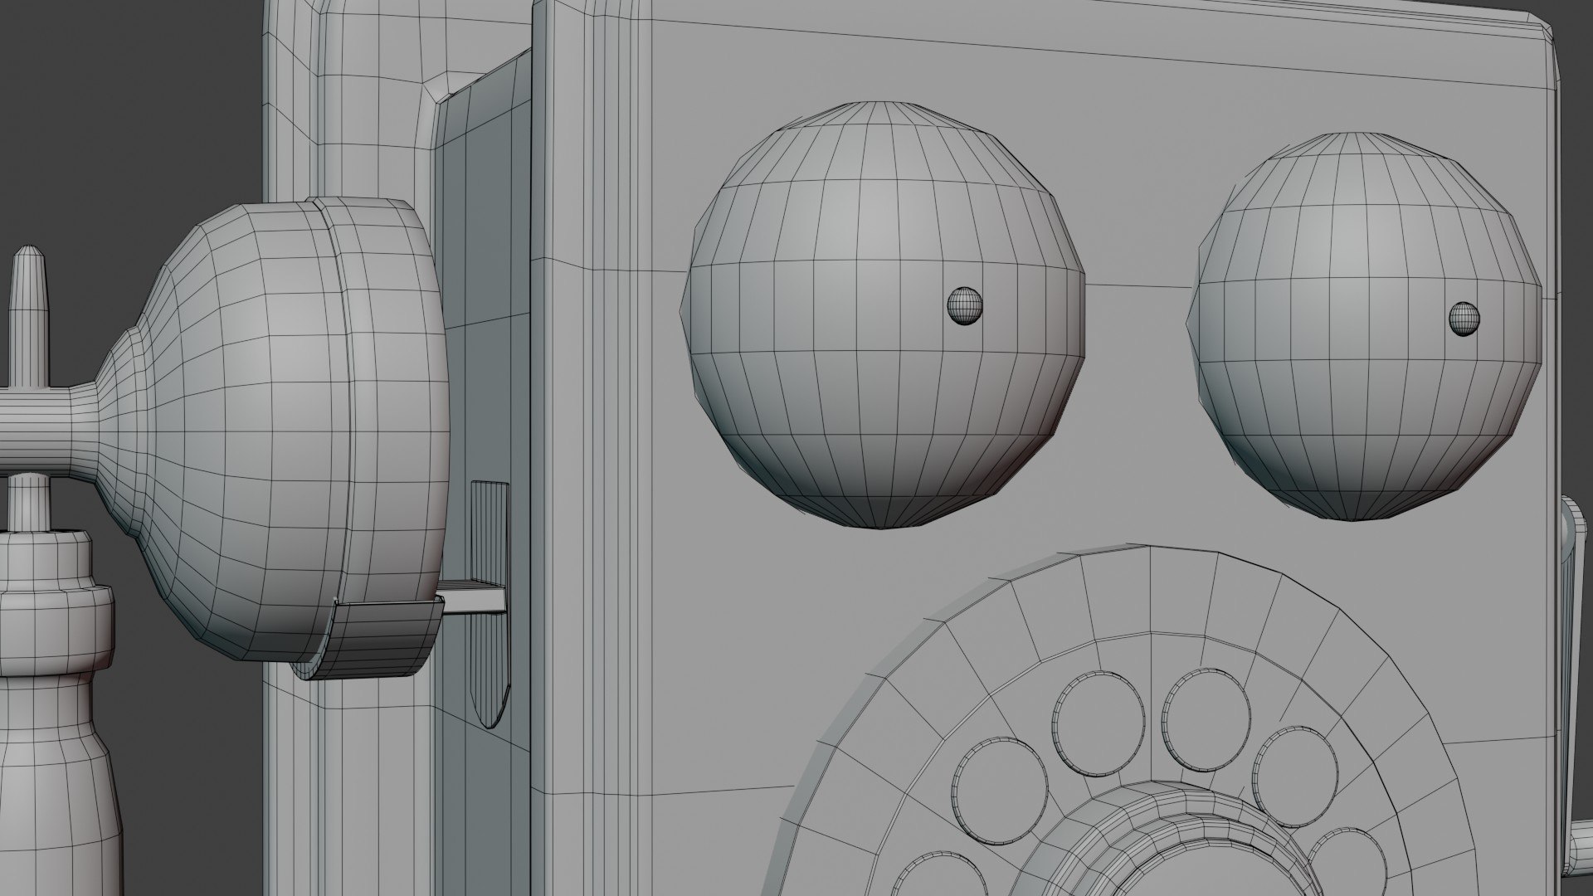Select the left bell dome mesh
1593x896 pixels.
[x=883, y=314]
